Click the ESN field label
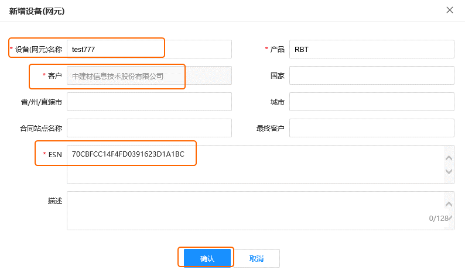Image resolution: width=465 pixels, height=277 pixels. pos(55,155)
